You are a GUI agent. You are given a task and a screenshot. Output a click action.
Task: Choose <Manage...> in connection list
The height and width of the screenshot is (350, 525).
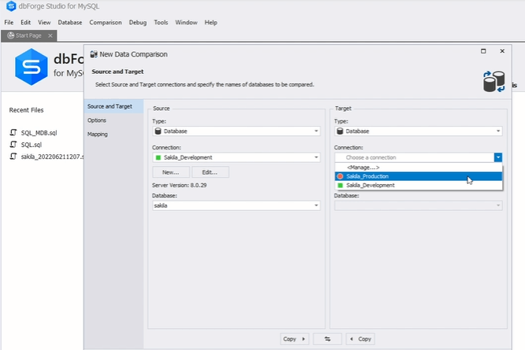[419, 168]
